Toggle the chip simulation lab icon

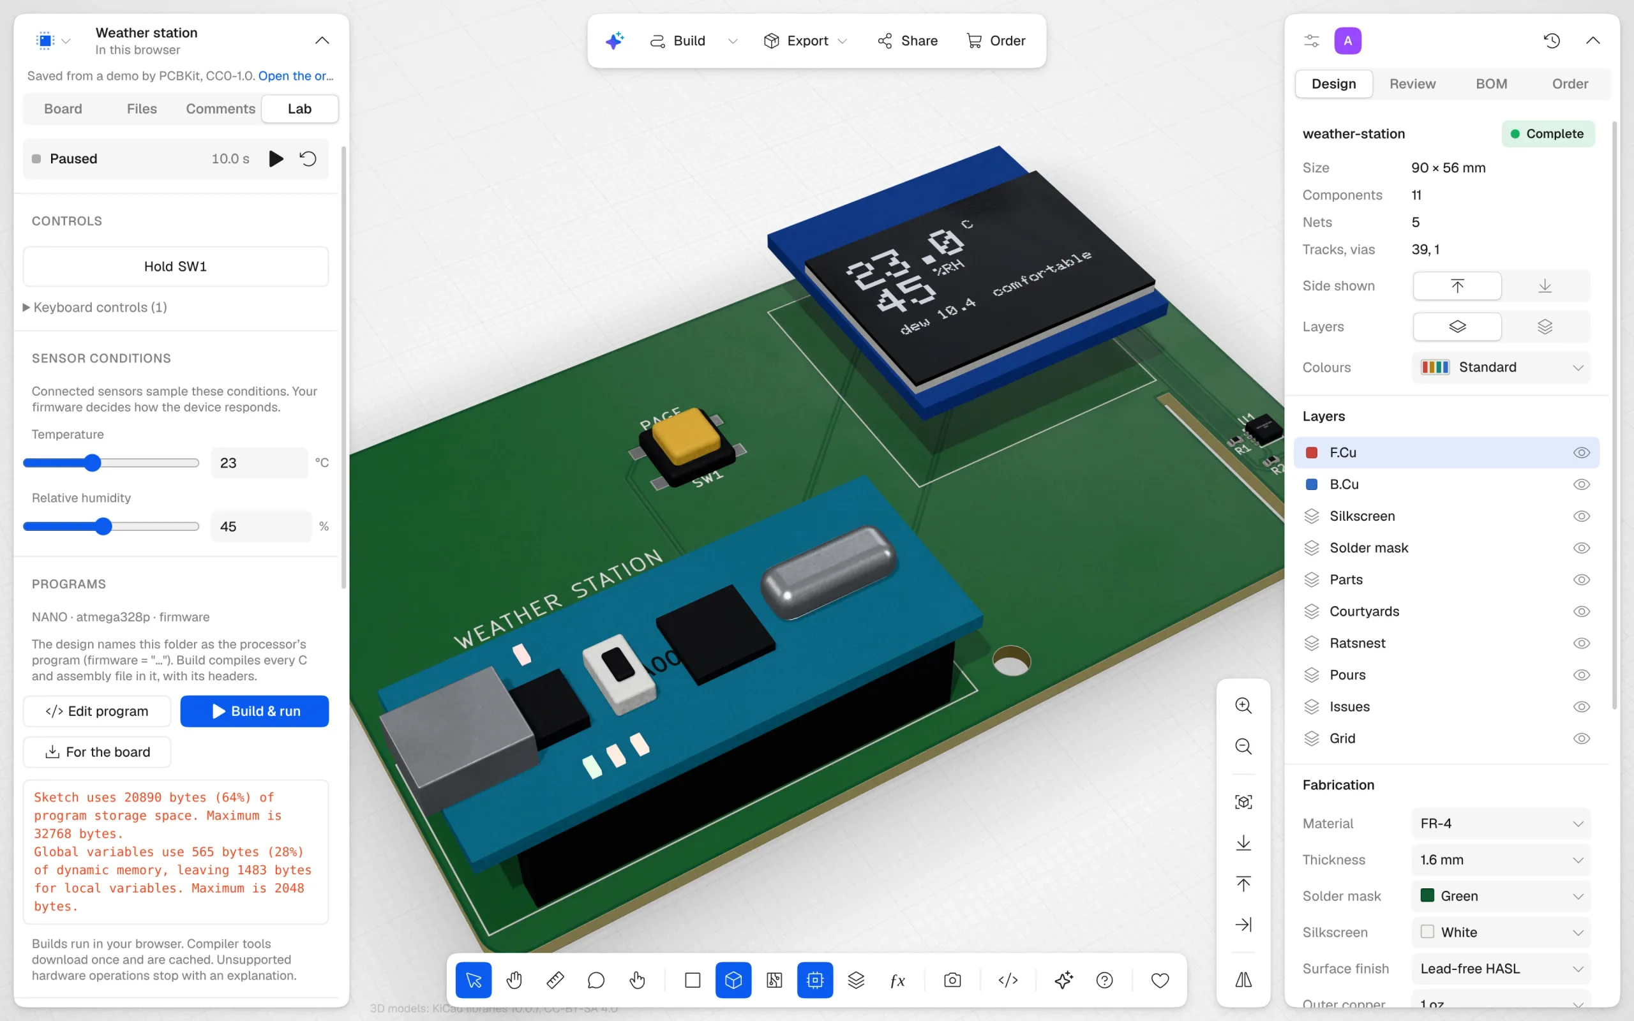pos(815,980)
